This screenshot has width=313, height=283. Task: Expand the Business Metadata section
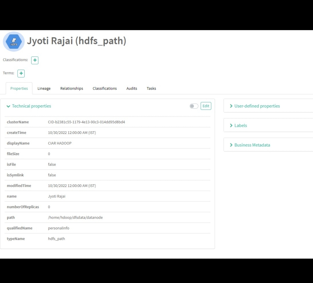tap(252, 145)
